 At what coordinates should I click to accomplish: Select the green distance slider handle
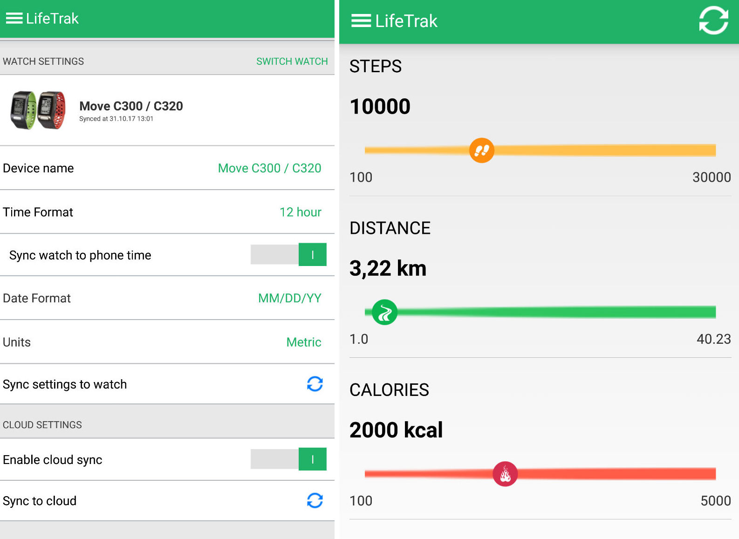[x=384, y=312]
